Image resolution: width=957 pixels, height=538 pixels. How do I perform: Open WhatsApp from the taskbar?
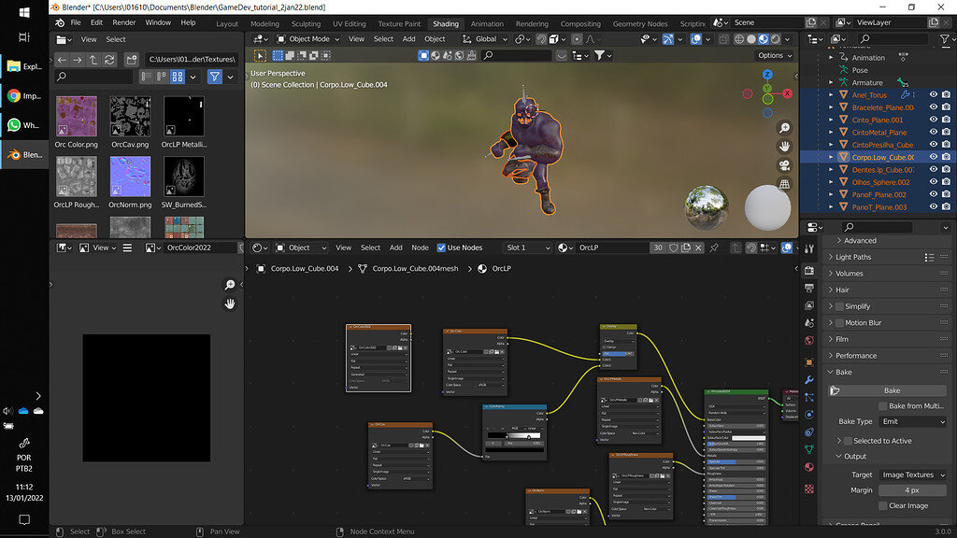pyautogui.click(x=24, y=125)
